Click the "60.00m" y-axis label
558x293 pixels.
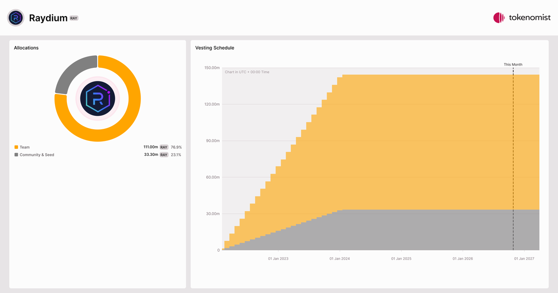[213, 177]
